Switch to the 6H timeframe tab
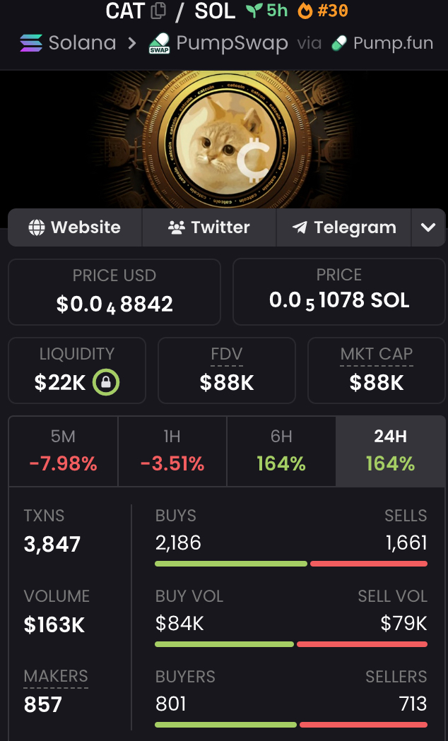Screen dimensions: 448x741 point(281,451)
